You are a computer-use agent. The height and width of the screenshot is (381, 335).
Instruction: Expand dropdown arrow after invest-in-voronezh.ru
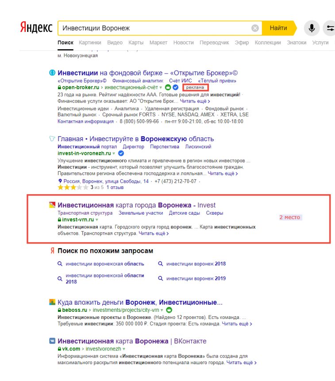114,153
